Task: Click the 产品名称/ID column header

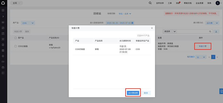Action: [x=54, y=38]
